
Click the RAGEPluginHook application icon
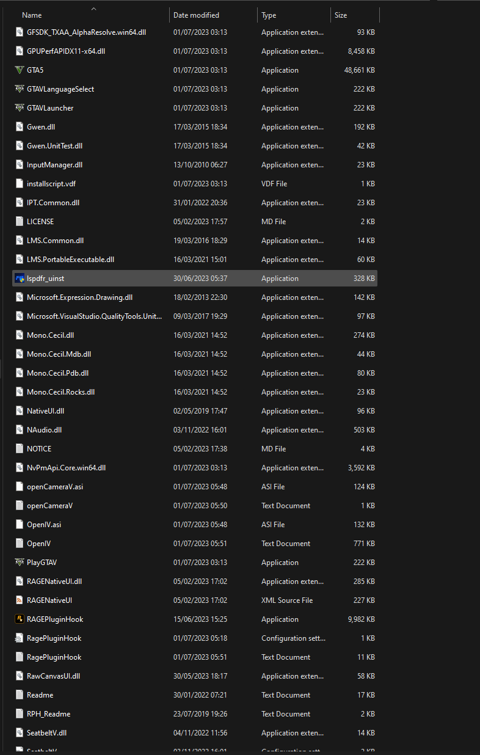tap(20, 619)
